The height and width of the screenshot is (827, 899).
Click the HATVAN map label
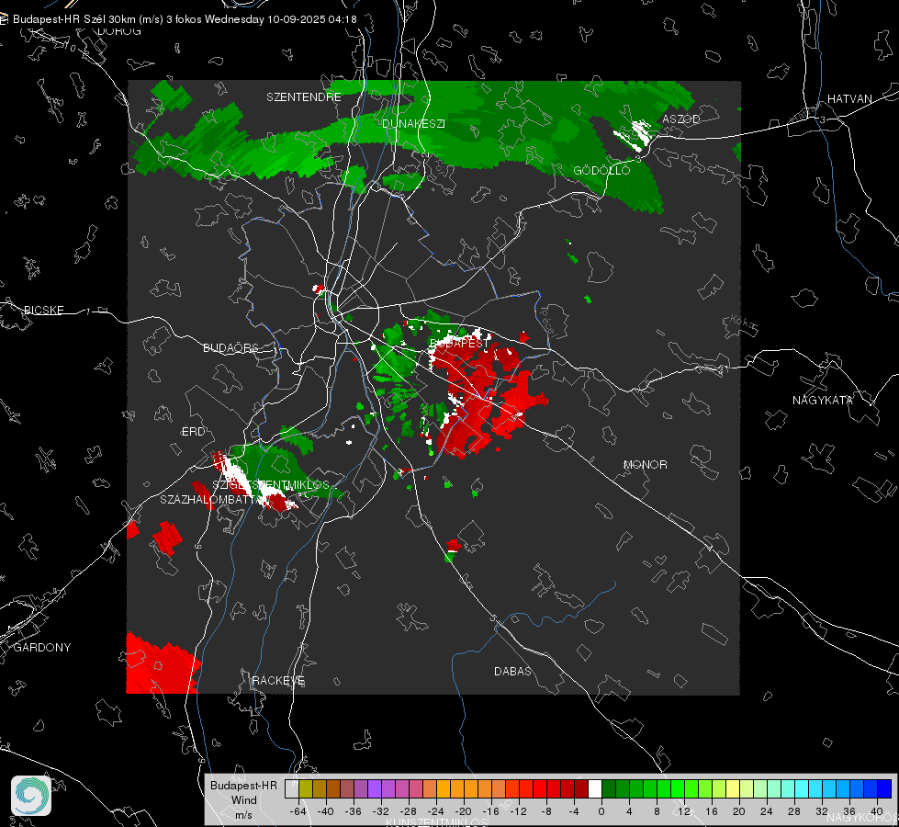pyautogui.click(x=849, y=98)
